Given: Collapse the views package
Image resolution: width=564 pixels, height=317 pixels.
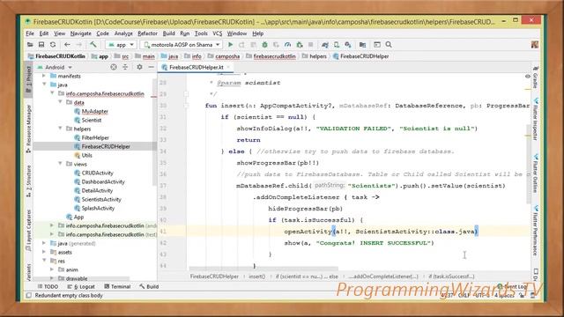Looking at the screenshot, I should pos(60,164).
